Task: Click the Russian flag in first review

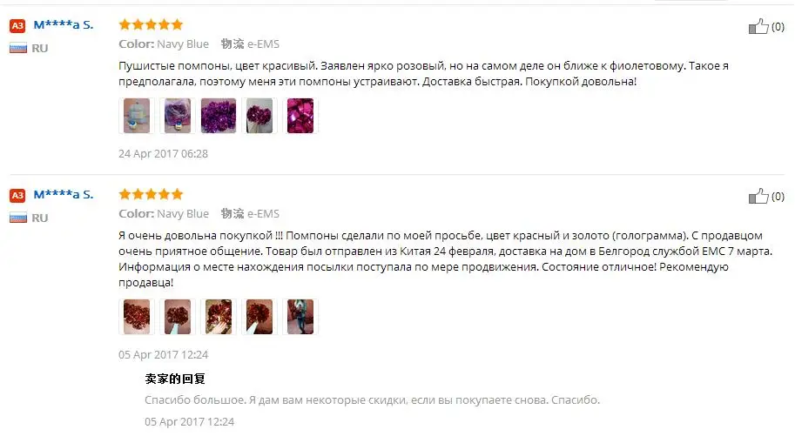Action: point(18,48)
